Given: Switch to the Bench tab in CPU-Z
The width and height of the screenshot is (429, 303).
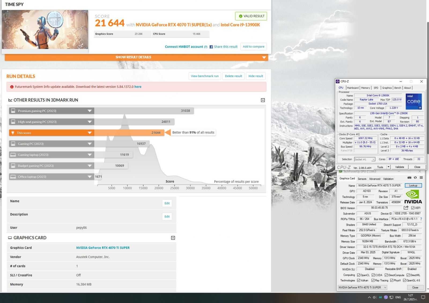Looking at the screenshot, I should click(x=398, y=88).
